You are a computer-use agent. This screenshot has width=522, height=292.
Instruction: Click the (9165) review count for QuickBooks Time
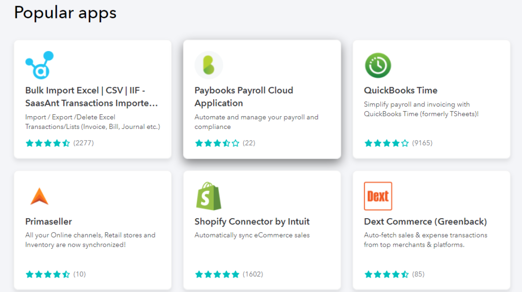(422, 143)
